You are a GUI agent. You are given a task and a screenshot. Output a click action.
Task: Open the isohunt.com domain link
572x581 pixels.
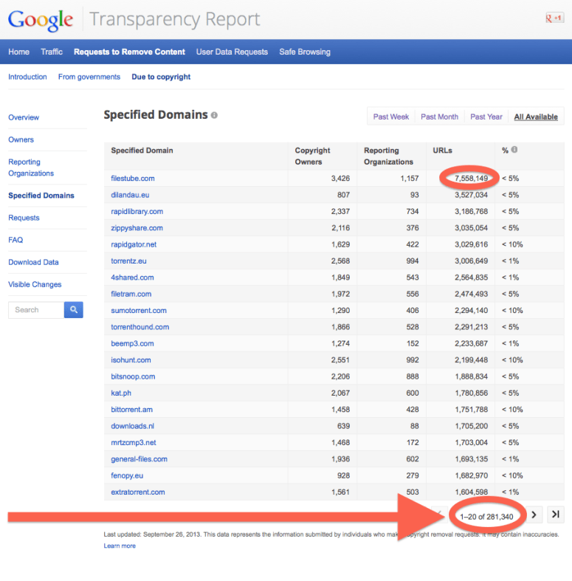tap(131, 360)
